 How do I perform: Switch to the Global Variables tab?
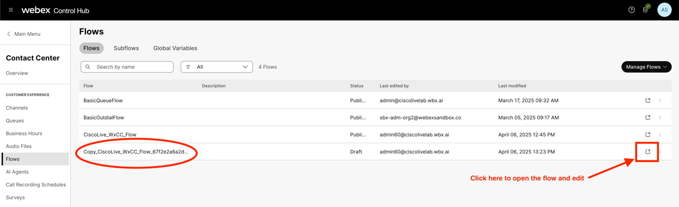click(175, 48)
